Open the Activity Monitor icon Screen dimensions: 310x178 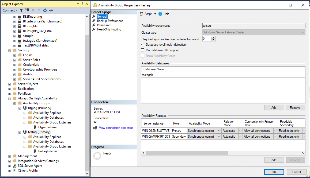pyautogui.click(x=51, y=10)
